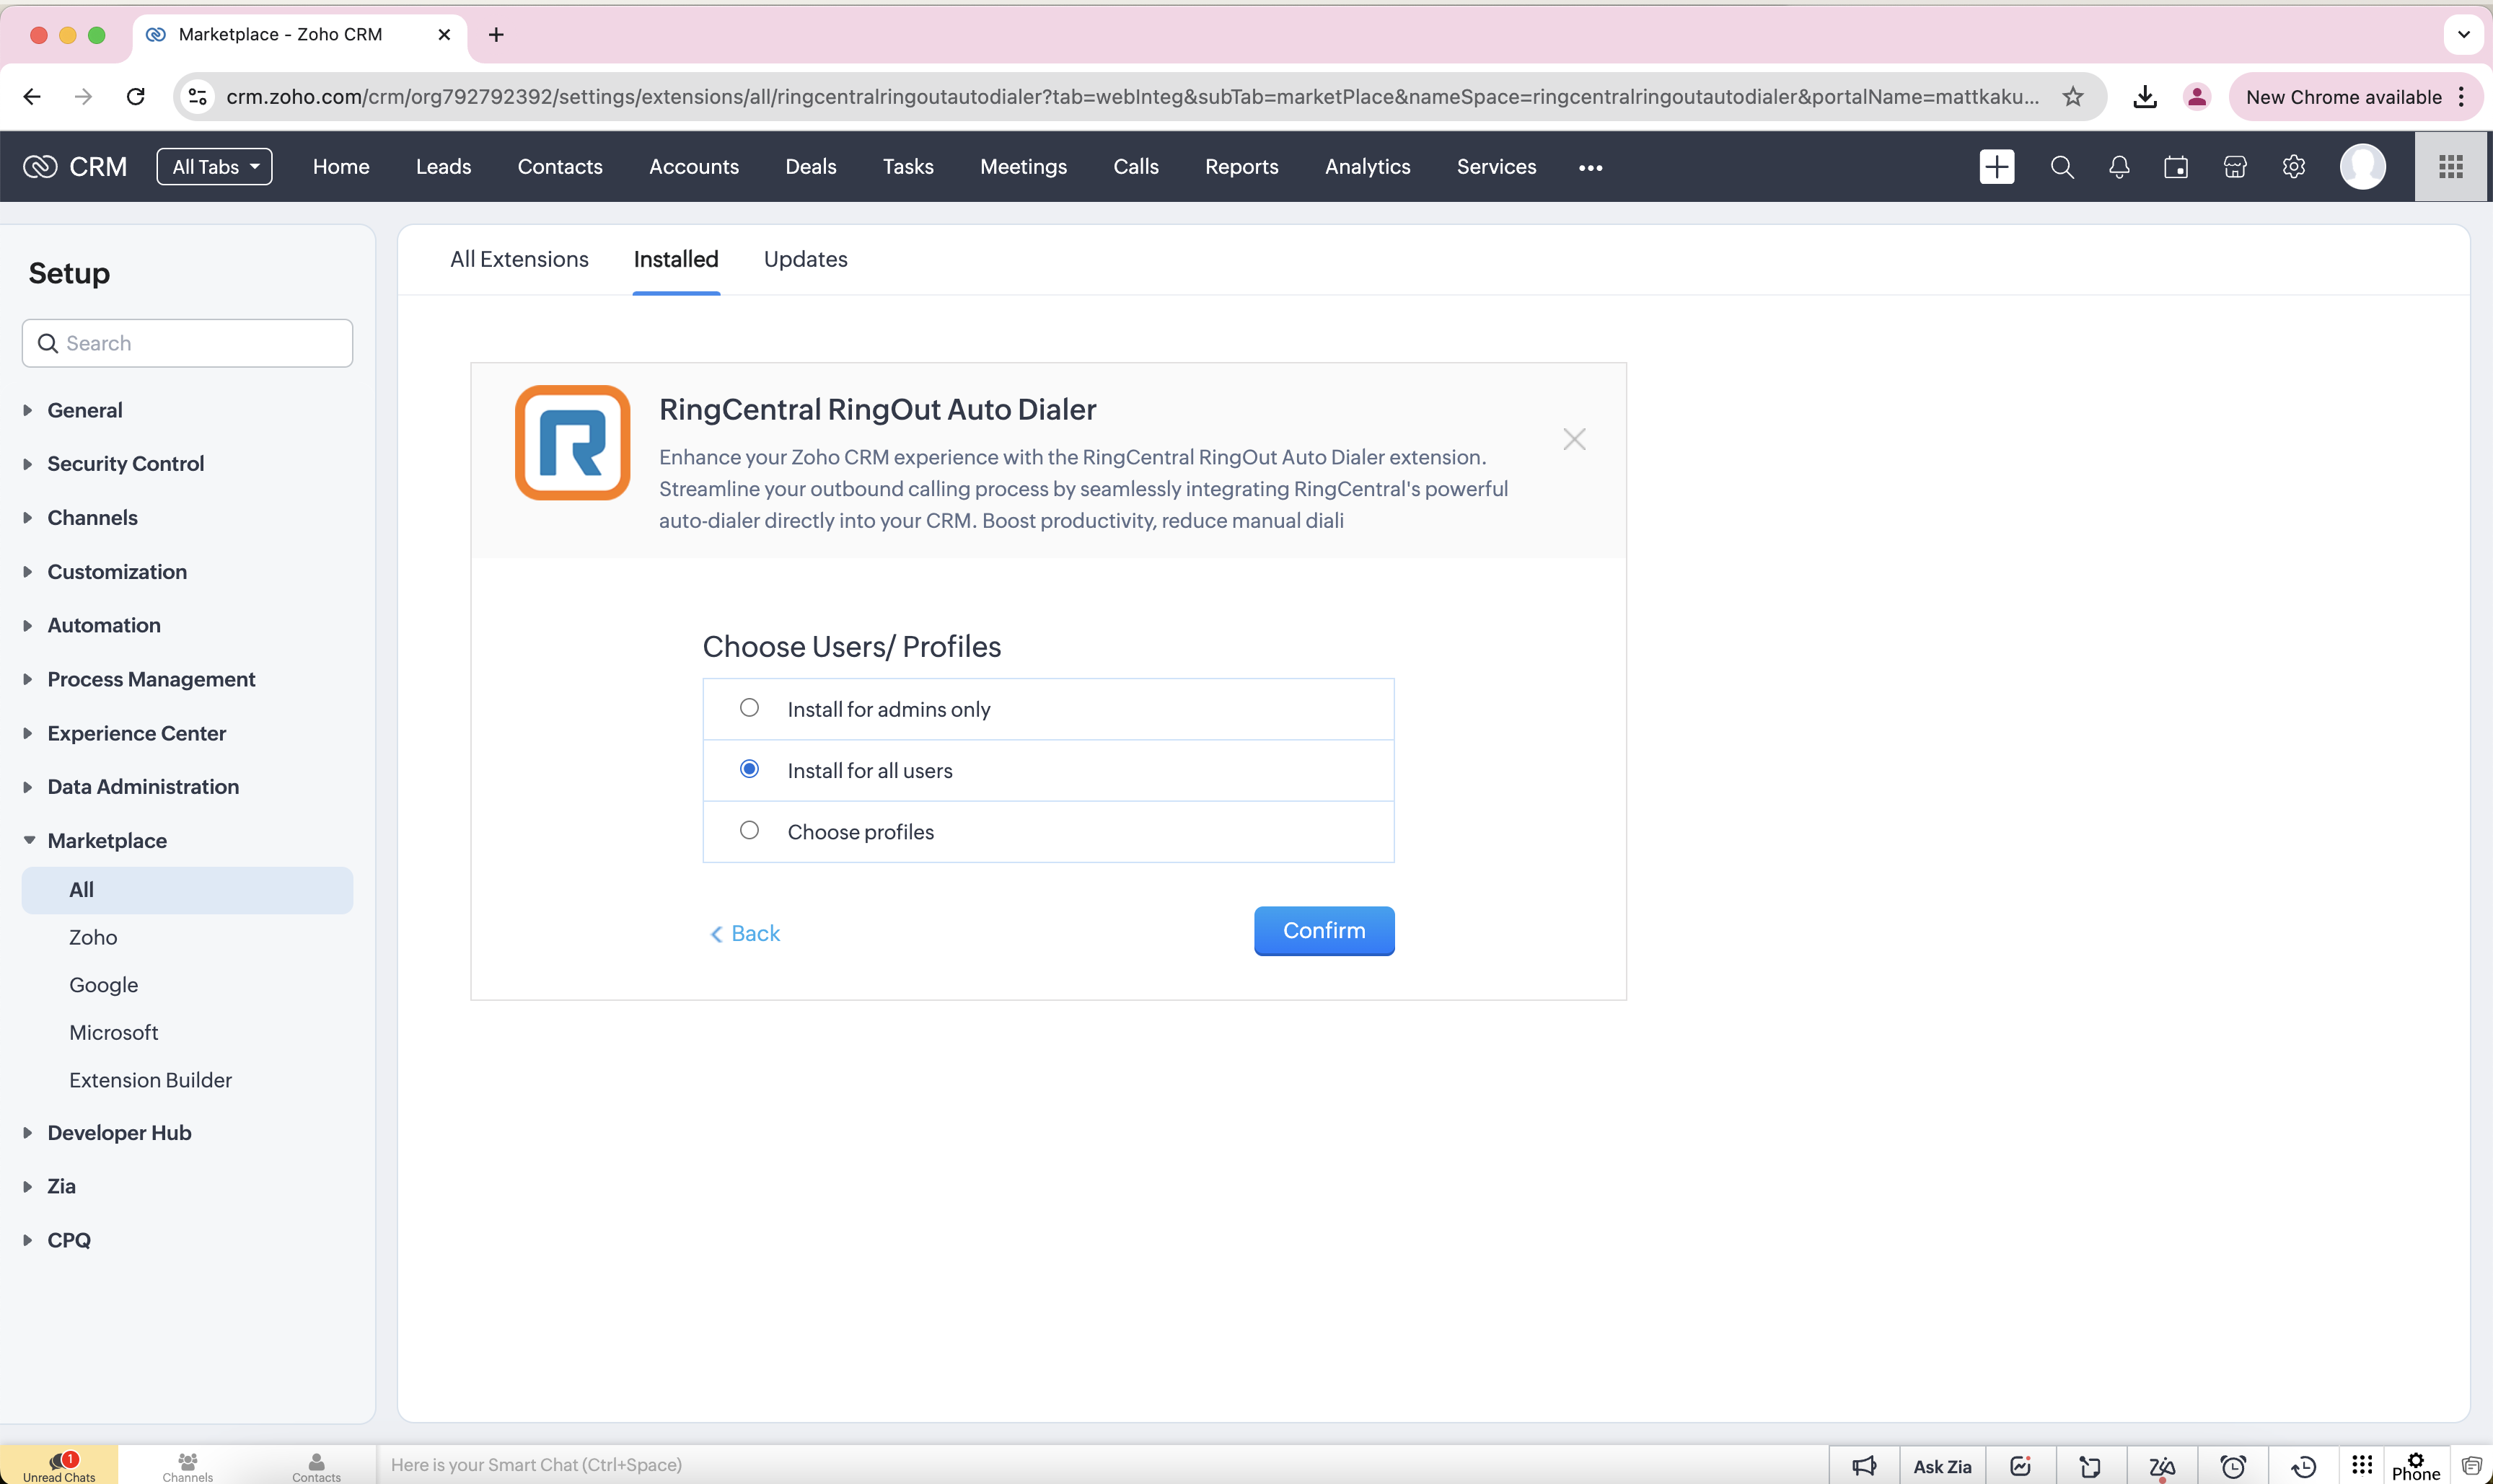Open the announcements megaphone icon

1864,1466
